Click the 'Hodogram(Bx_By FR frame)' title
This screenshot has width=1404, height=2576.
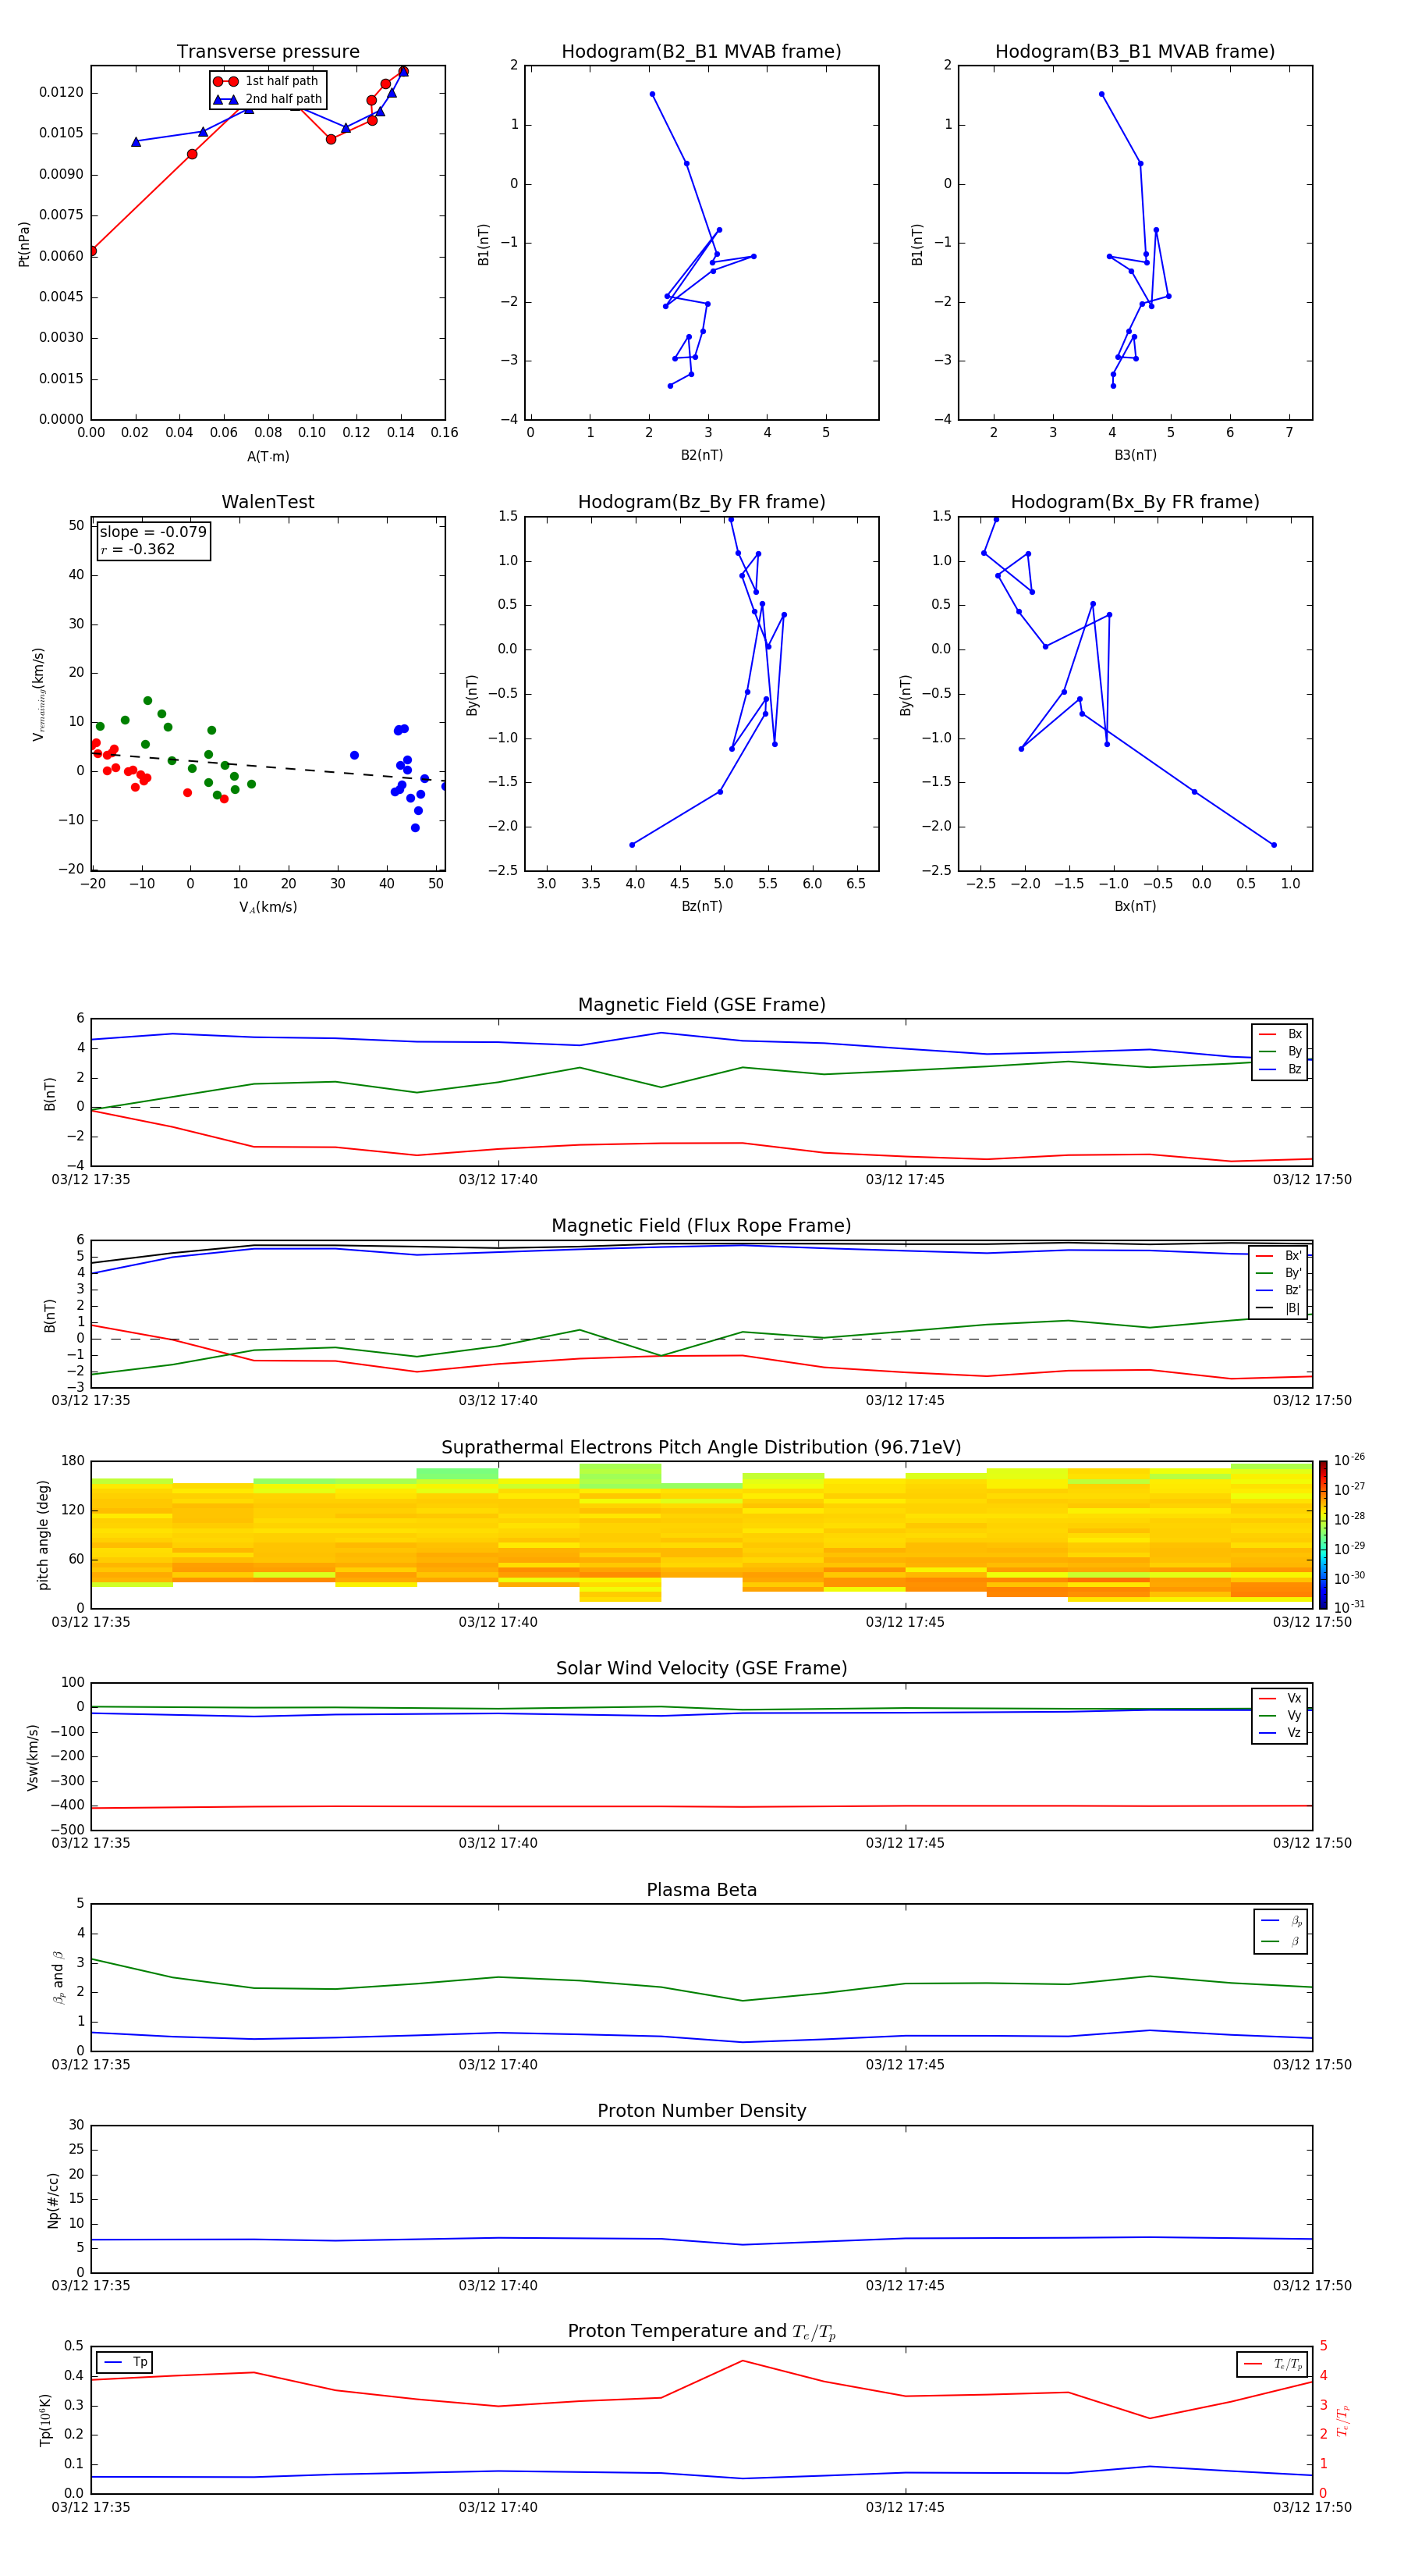tap(1135, 502)
